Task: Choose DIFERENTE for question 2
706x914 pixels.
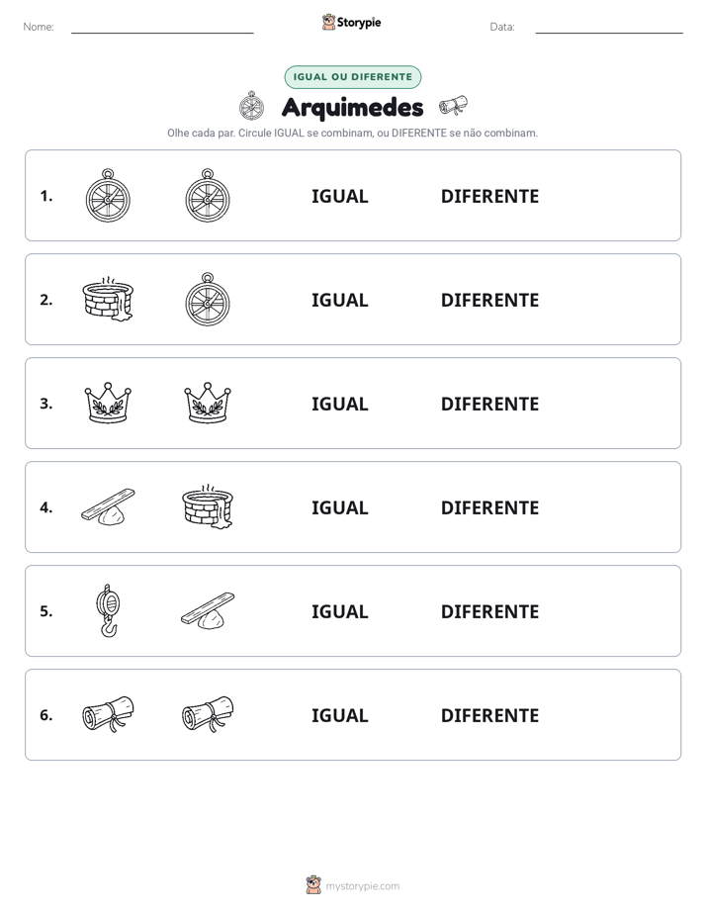Action: point(489,300)
